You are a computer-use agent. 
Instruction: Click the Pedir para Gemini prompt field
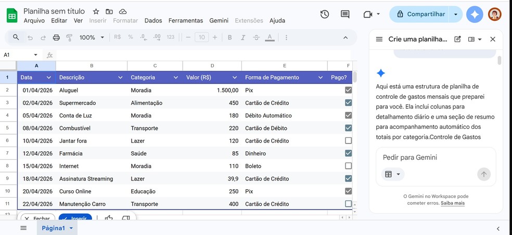[436, 158]
